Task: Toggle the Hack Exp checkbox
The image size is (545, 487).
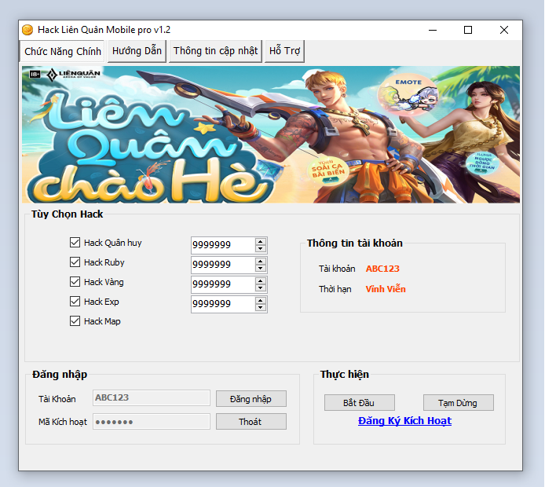Action: tap(75, 302)
